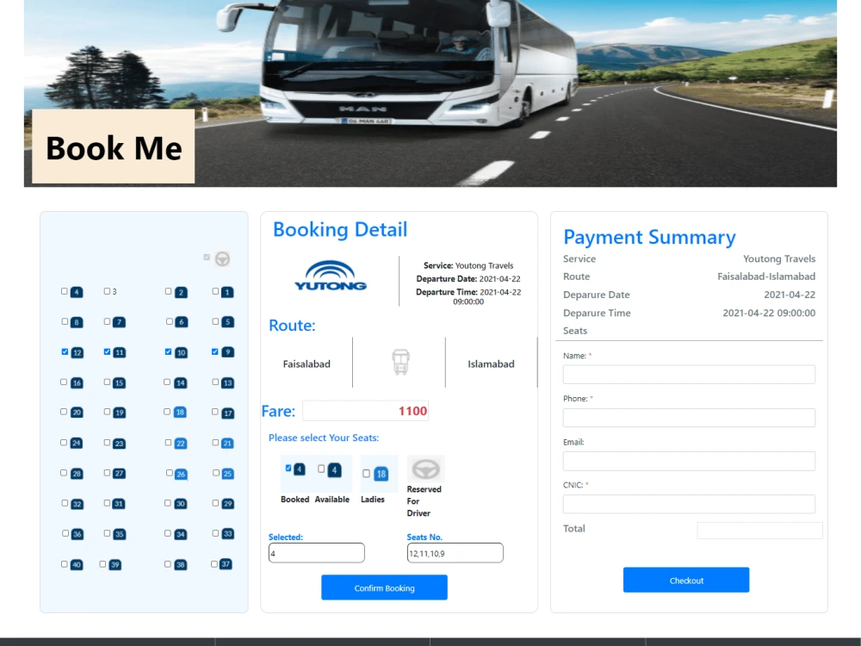The height and width of the screenshot is (646, 861).
Task: Check the seat 36 checkbox
Action: pyautogui.click(x=65, y=533)
